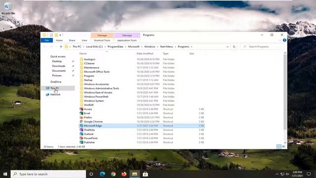Click the Search Programs field

(262, 46)
